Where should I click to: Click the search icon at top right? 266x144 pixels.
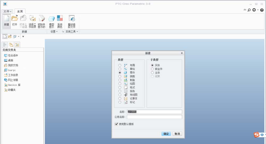tap(249, 10)
